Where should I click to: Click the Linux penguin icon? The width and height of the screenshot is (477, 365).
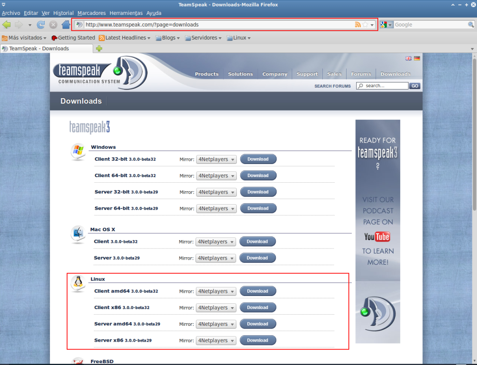(78, 283)
